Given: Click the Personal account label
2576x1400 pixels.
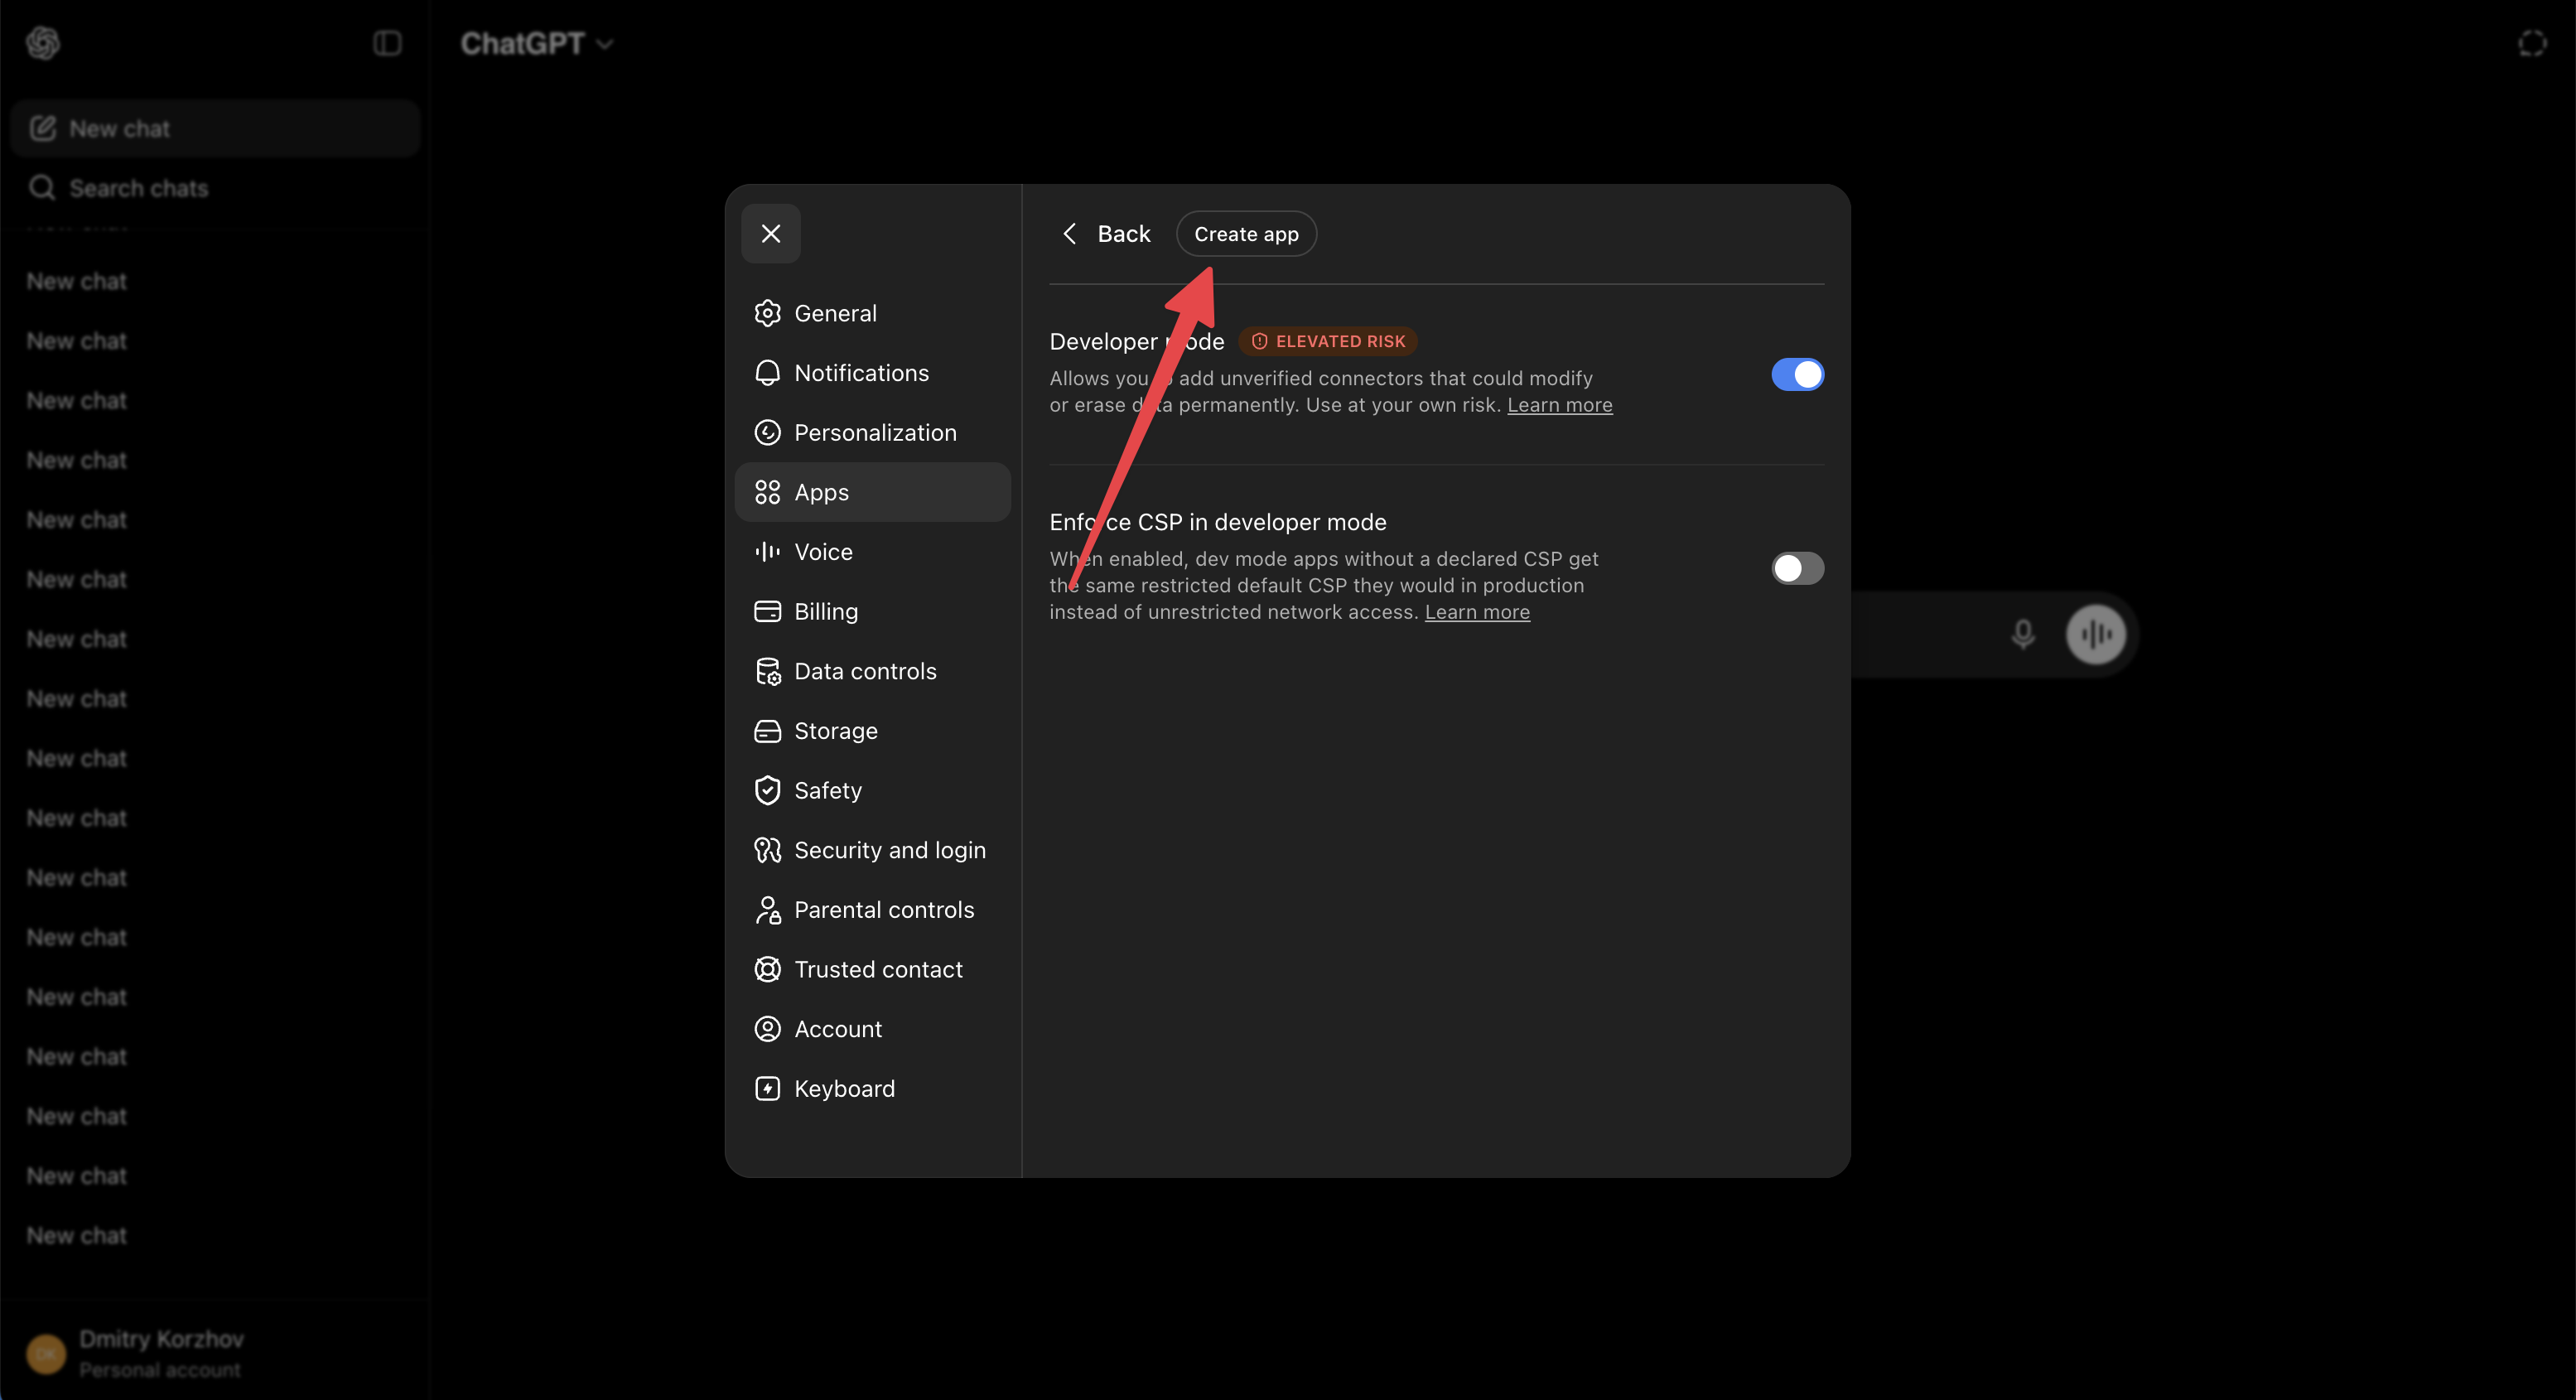Looking at the screenshot, I should [x=160, y=1370].
